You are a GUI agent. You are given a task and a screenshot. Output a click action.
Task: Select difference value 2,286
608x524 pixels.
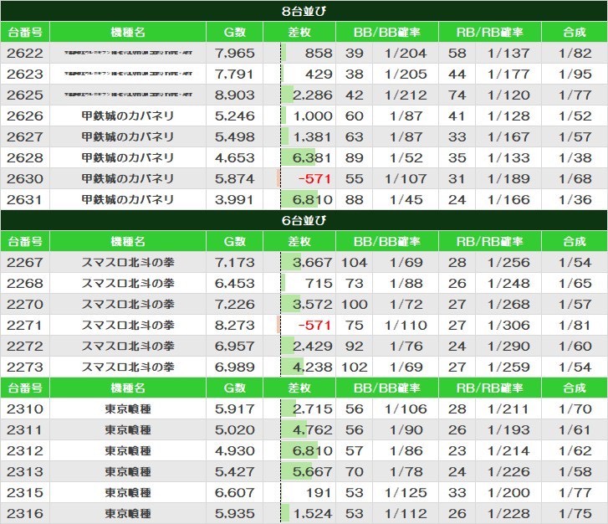click(x=313, y=95)
